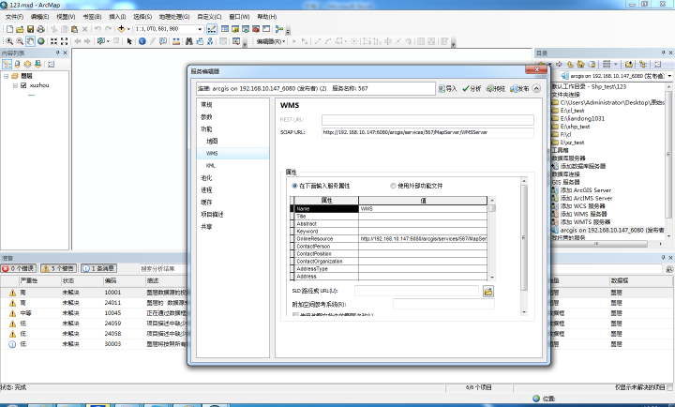This screenshot has height=407, width=675.
Task: Open the Catalog location dropdown
Action: point(669,76)
